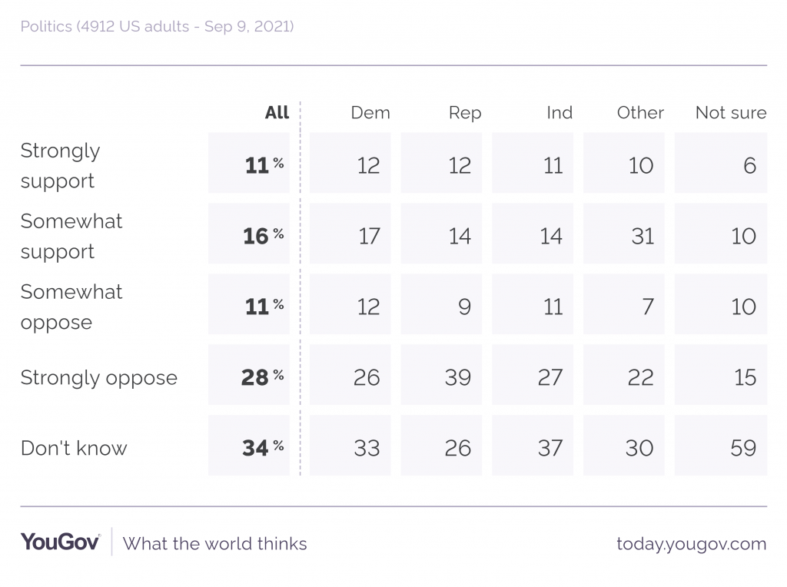Viewport: 787px width, 587px height.
Task: Click the 59 Not sure Don't know cell
Action: [x=721, y=447]
